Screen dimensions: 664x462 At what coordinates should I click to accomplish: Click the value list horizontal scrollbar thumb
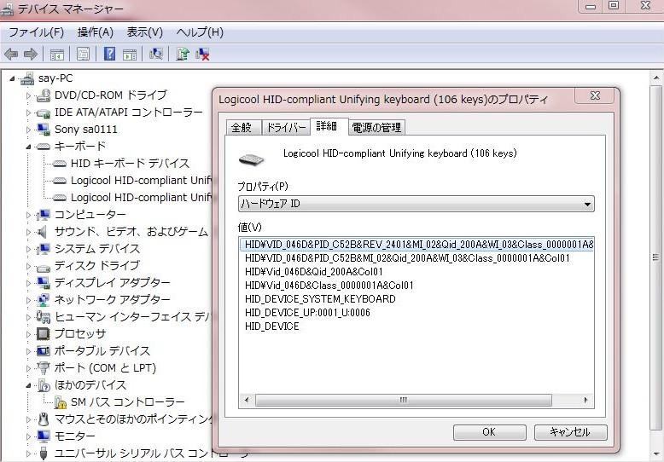coord(403,400)
